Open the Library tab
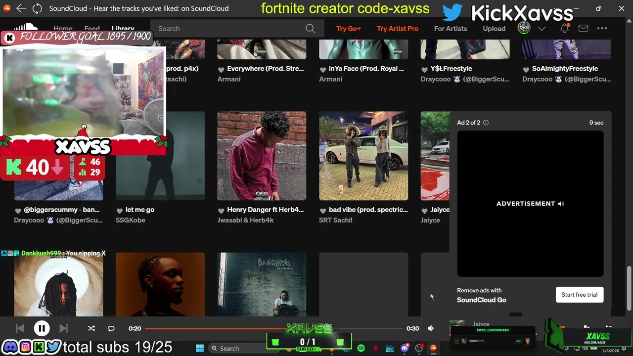Screen dimensions: 633x356 [x=123, y=29]
